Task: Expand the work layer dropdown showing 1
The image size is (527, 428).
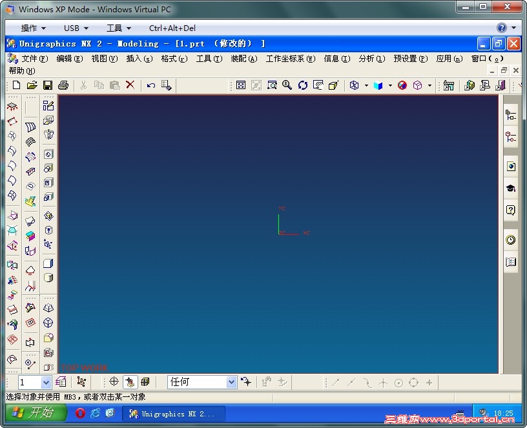Action: point(46,382)
